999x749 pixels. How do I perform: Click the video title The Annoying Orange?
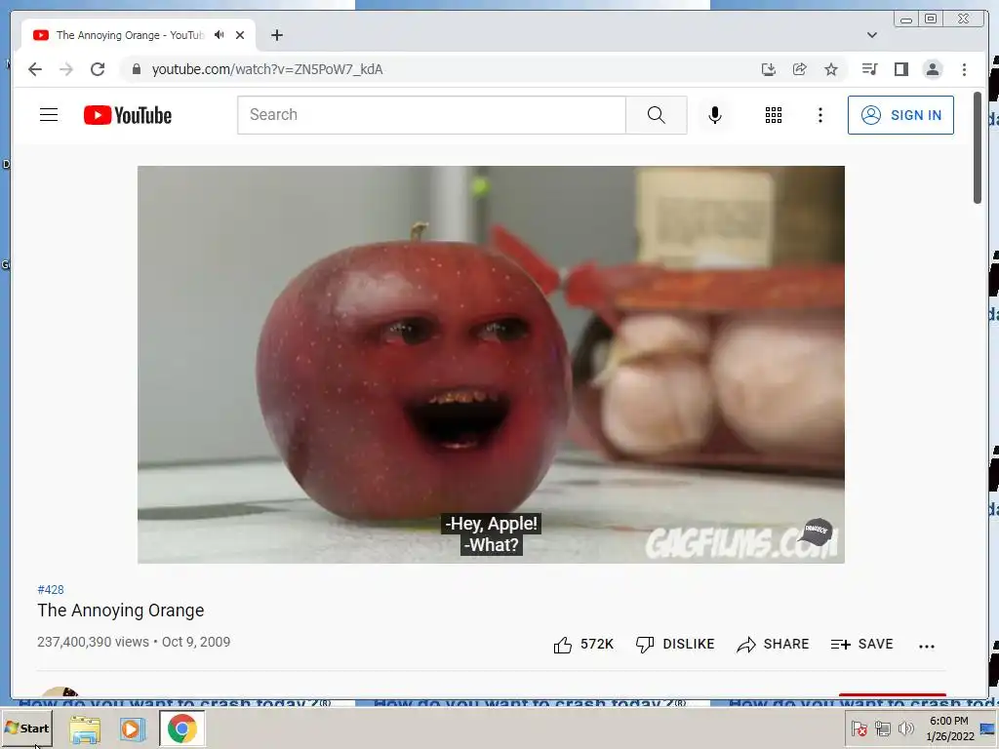pyautogui.click(x=120, y=611)
